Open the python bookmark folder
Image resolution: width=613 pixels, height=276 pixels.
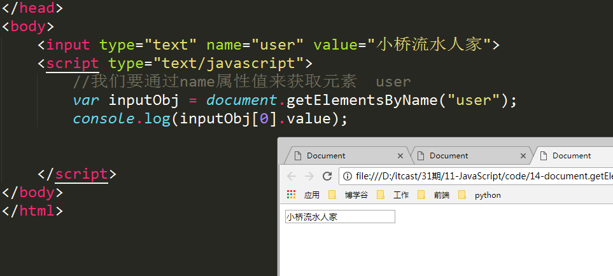click(480, 195)
